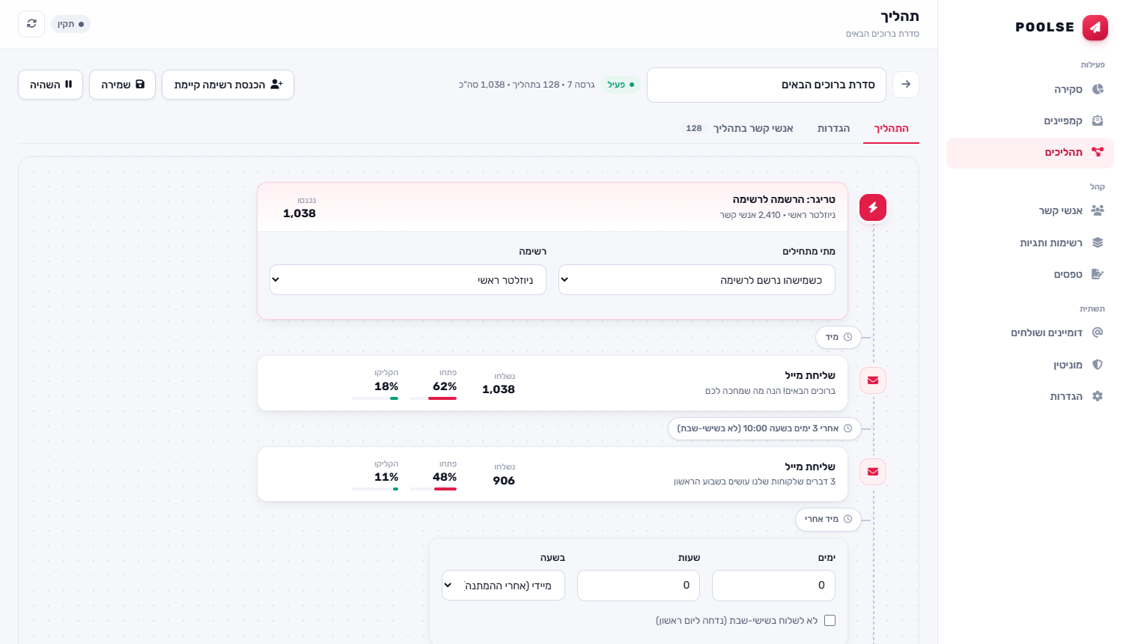This screenshot has height=644, width=1123.
Task: Click טריגר: הרשמה לרשימה heading
Action: (784, 199)
